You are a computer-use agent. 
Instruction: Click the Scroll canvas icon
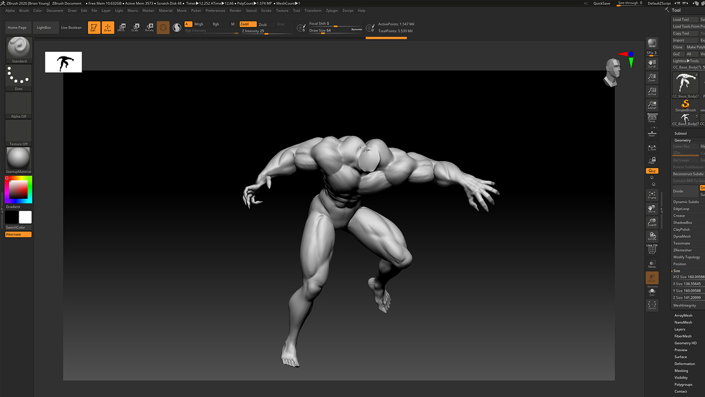(x=652, y=62)
